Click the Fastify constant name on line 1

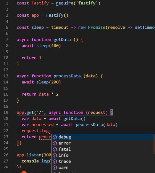40,3
